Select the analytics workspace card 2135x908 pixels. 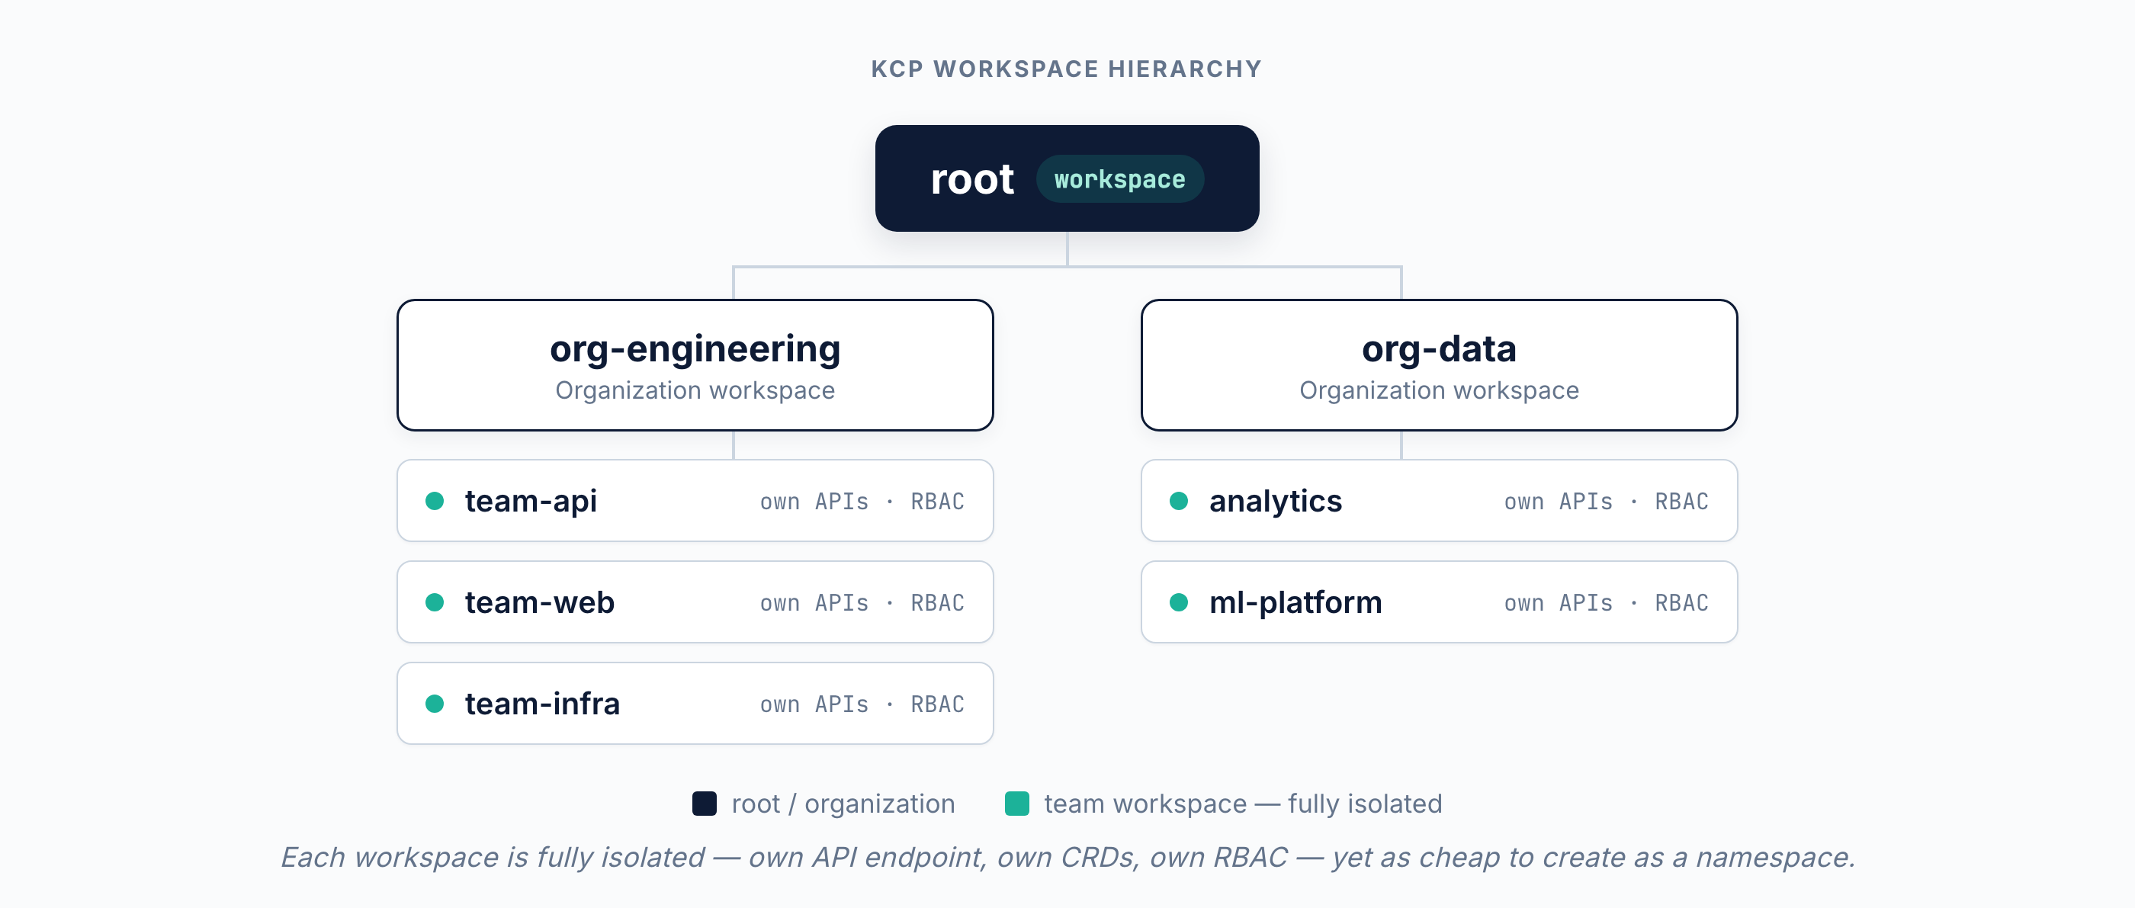pos(1439,500)
